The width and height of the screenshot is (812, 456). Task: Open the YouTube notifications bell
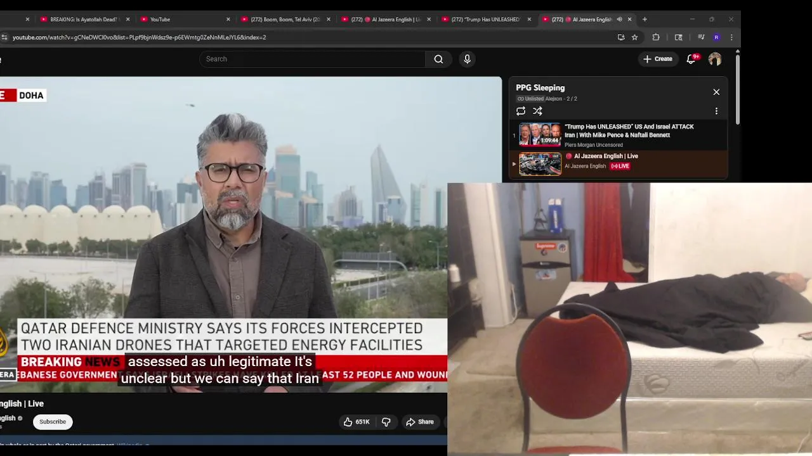click(691, 59)
